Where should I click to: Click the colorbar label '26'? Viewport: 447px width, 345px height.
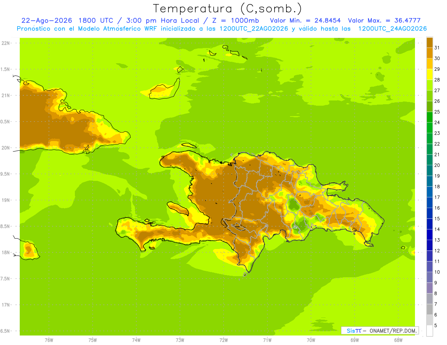[437, 101]
